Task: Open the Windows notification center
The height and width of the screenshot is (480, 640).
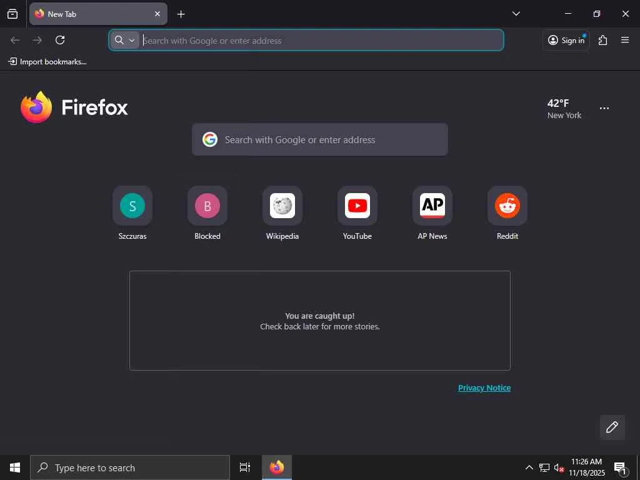Action: pos(621,468)
